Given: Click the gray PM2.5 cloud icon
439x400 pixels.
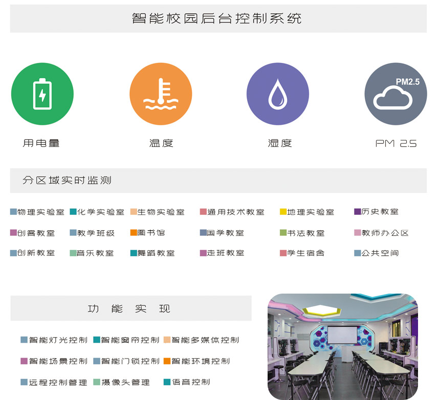Looking at the screenshot, I should tap(396, 94).
